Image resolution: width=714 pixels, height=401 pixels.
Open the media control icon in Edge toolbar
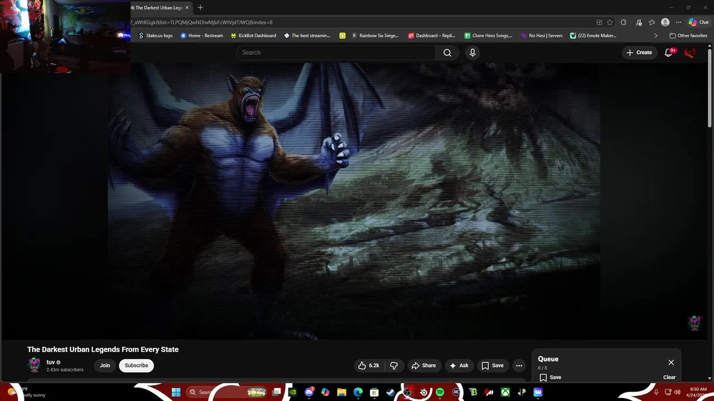coord(638,22)
